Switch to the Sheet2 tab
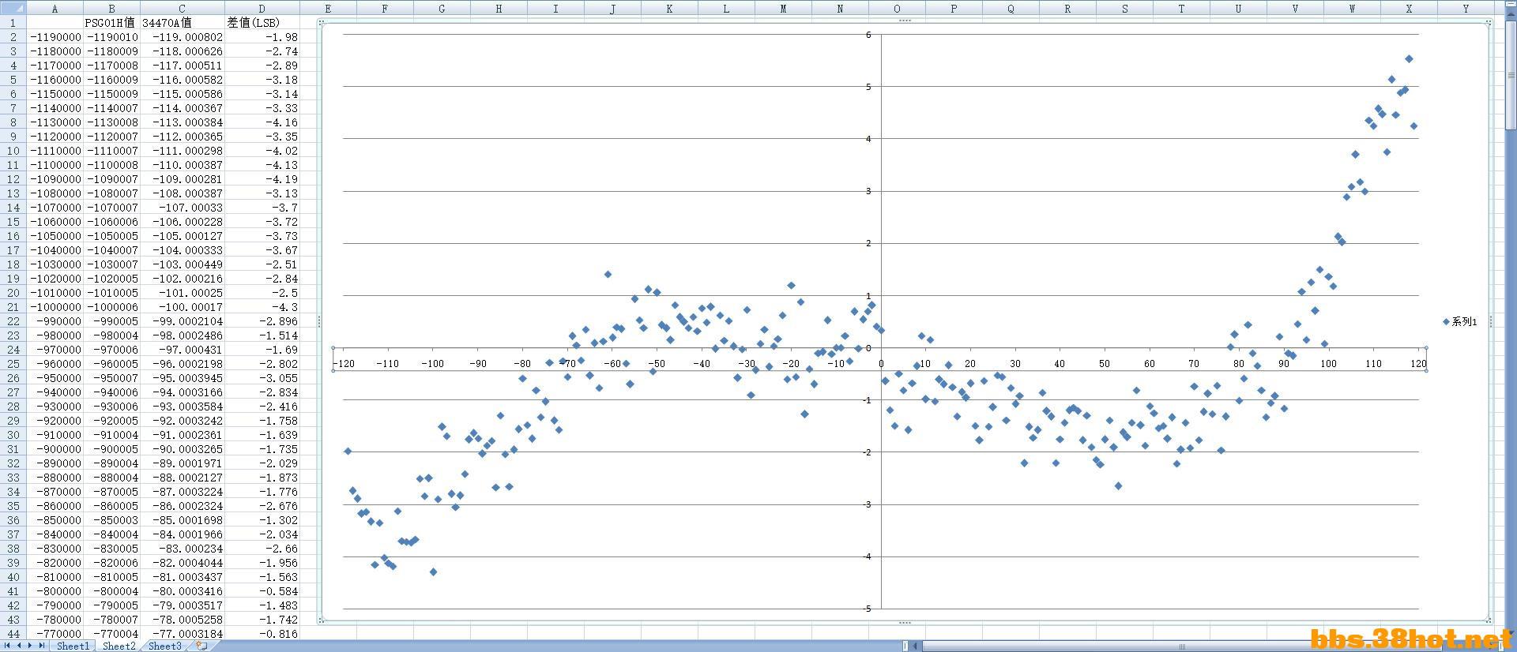 (119, 646)
